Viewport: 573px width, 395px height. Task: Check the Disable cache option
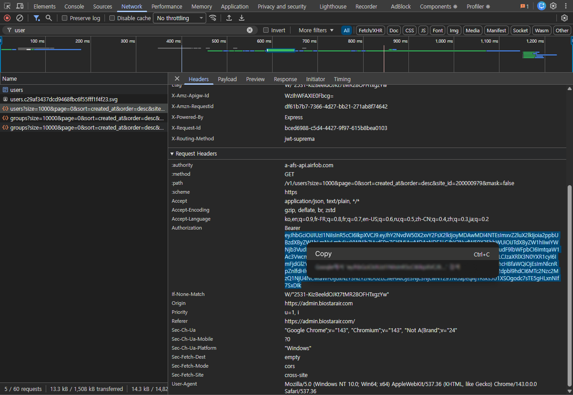pyautogui.click(x=112, y=18)
